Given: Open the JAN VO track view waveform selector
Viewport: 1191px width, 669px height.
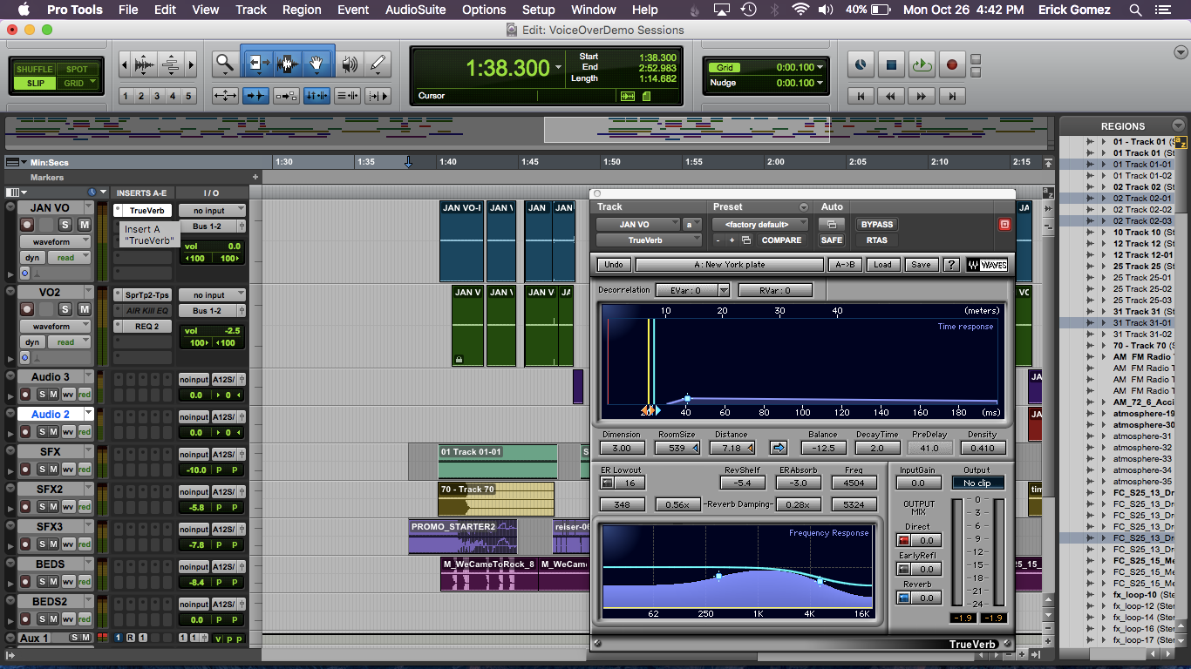Looking at the screenshot, I should [x=56, y=242].
